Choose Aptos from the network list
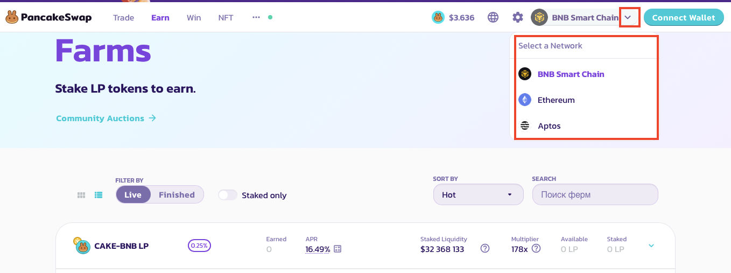 click(x=549, y=126)
